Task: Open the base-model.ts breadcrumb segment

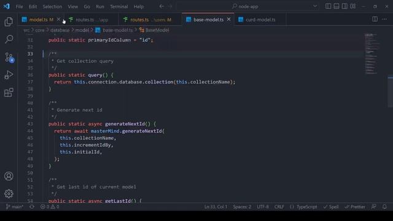Action: tap(114, 30)
